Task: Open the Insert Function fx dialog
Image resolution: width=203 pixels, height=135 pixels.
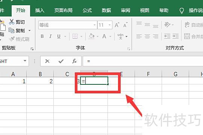Action: click(x=74, y=61)
